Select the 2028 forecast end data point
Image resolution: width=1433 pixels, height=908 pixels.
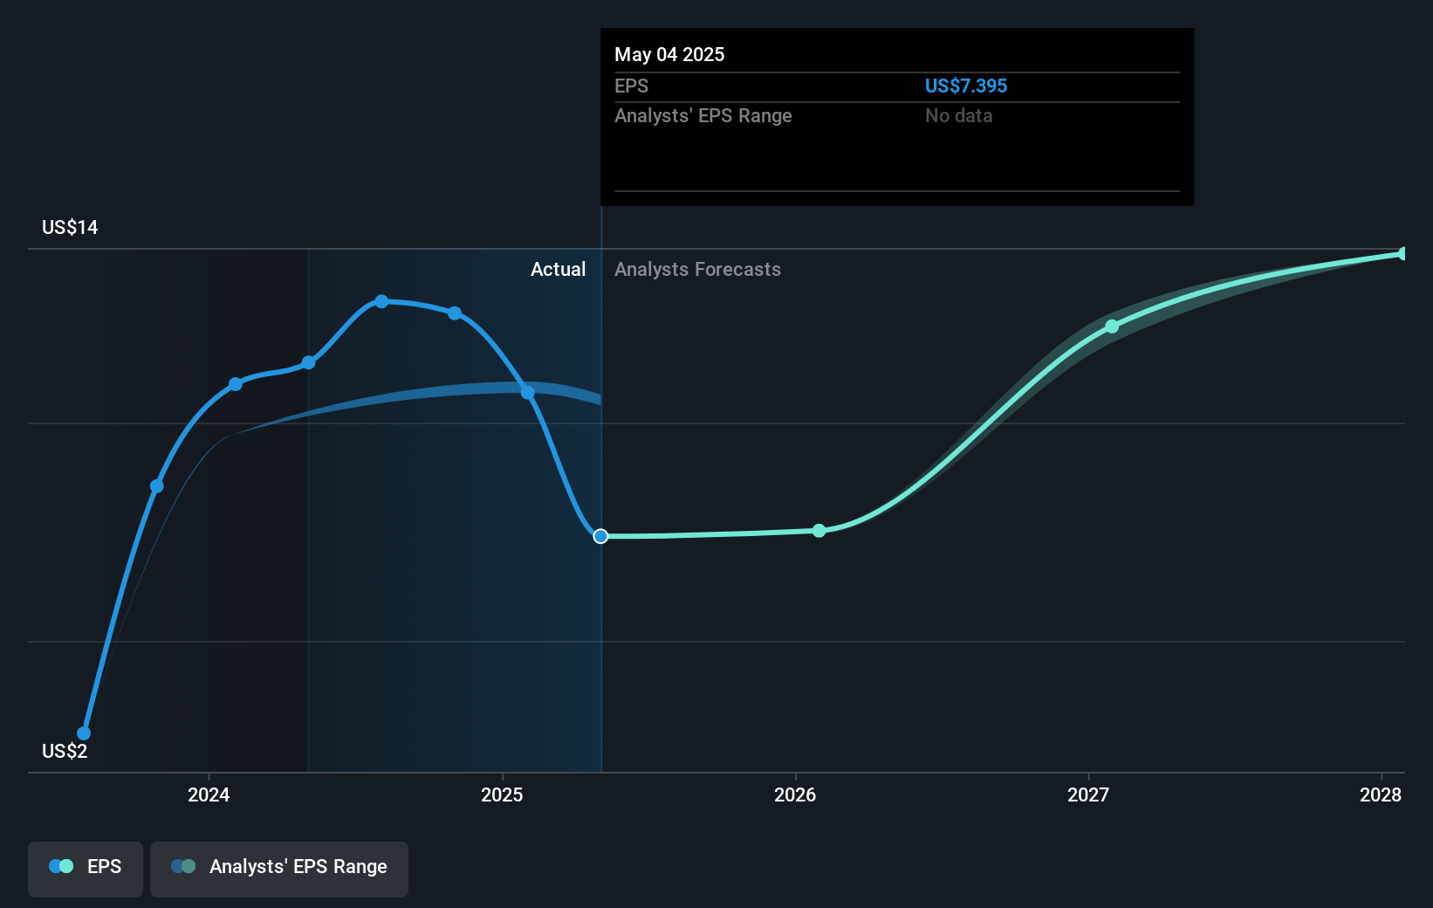coord(1403,254)
